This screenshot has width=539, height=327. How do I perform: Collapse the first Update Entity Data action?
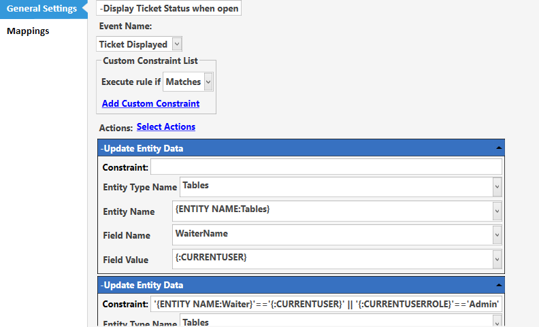tap(498, 148)
